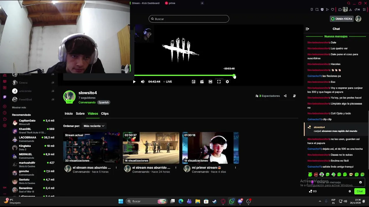Screen dimensions: 369x207
Task: Expand followed list with Mostrar más
Action: point(19,108)
